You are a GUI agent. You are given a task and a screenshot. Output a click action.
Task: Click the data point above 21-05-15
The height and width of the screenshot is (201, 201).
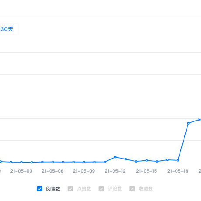tap(146, 160)
